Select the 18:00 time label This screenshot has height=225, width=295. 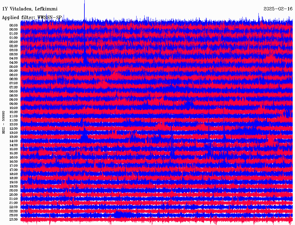click(14, 174)
